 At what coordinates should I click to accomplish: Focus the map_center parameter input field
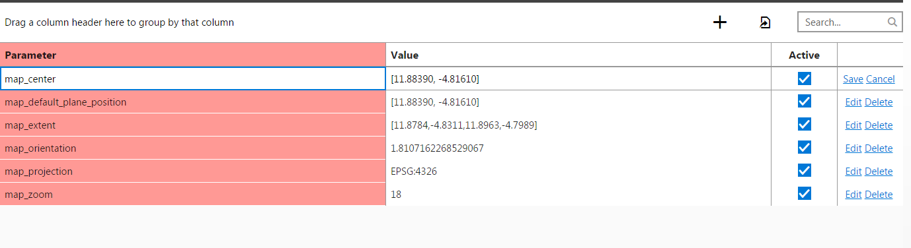[193, 79]
